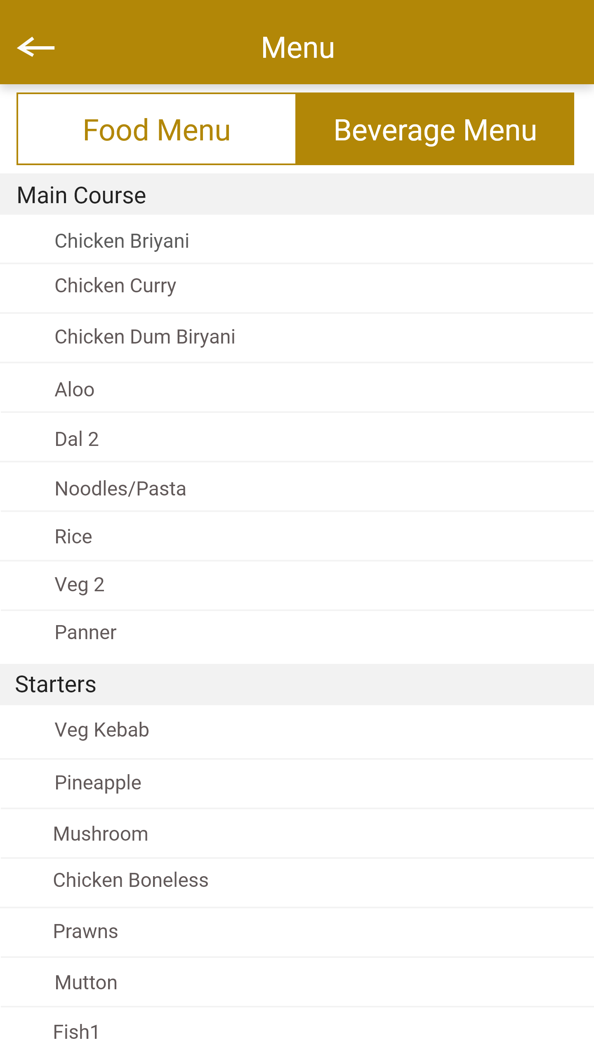Tap the Veg 2 entry
The width and height of the screenshot is (594, 1057).
[x=80, y=585]
